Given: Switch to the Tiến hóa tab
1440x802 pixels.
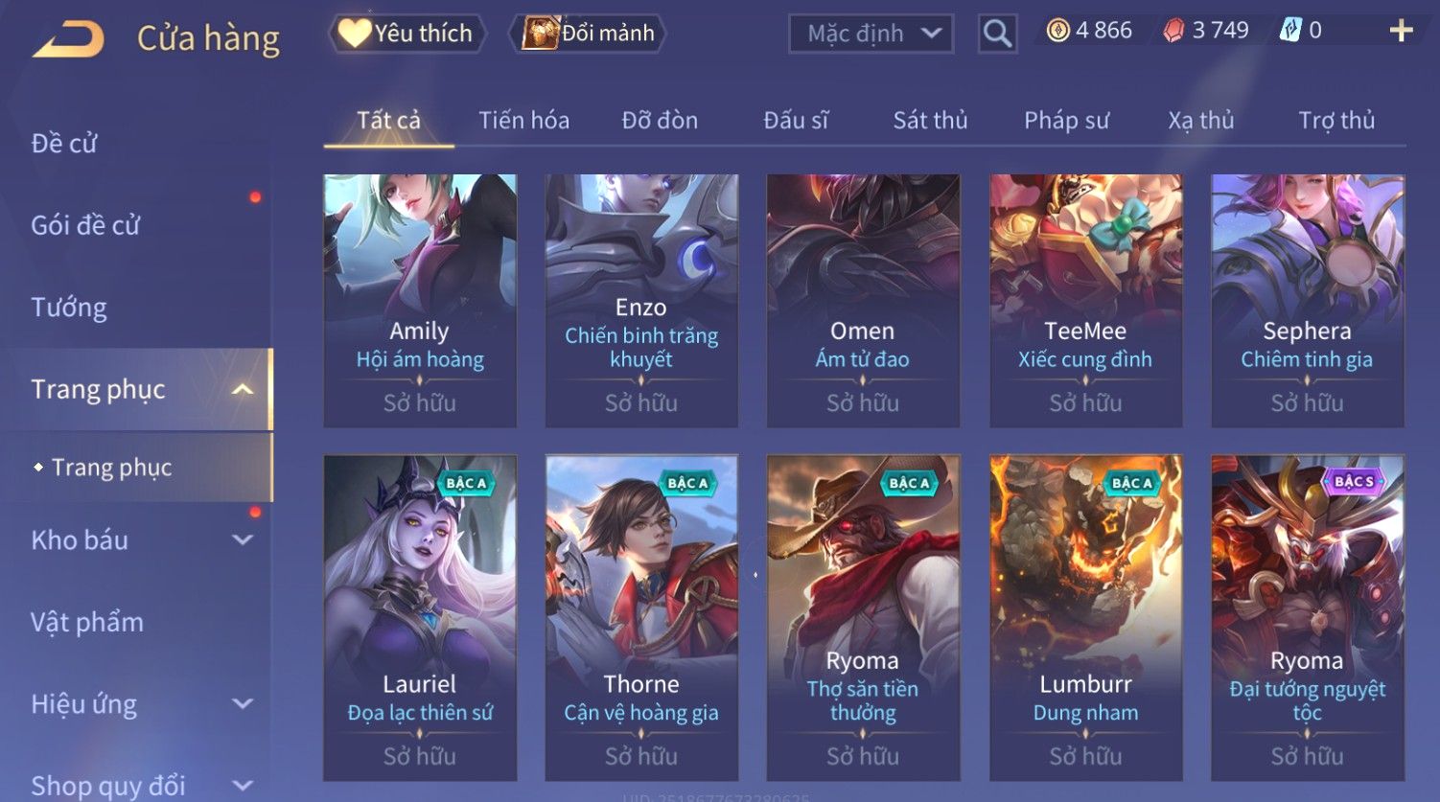Looking at the screenshot, I should (523, 120).
